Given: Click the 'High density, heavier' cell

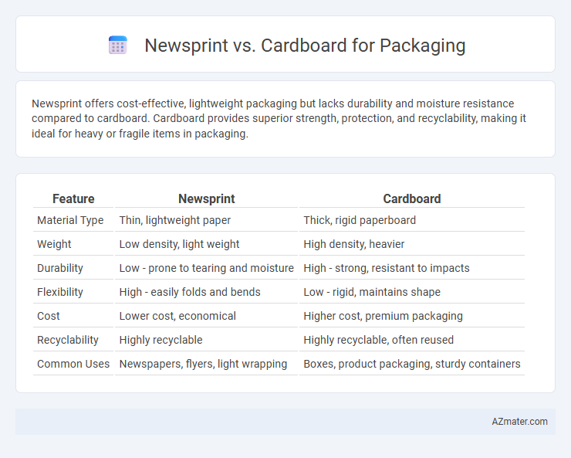Looking at the screenshot, I should click(412, 244).
